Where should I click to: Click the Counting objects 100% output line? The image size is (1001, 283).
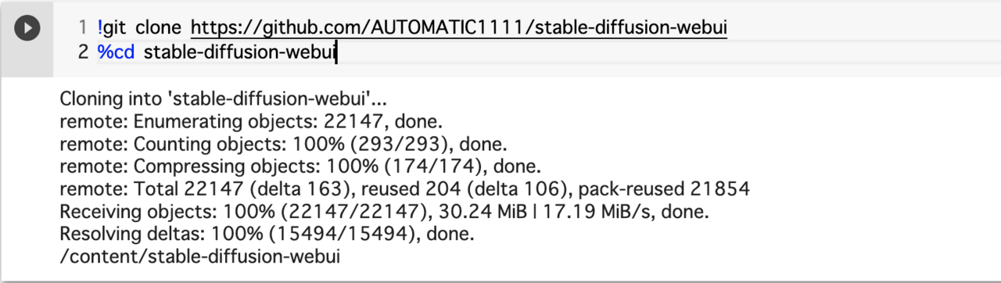(284, 145)
